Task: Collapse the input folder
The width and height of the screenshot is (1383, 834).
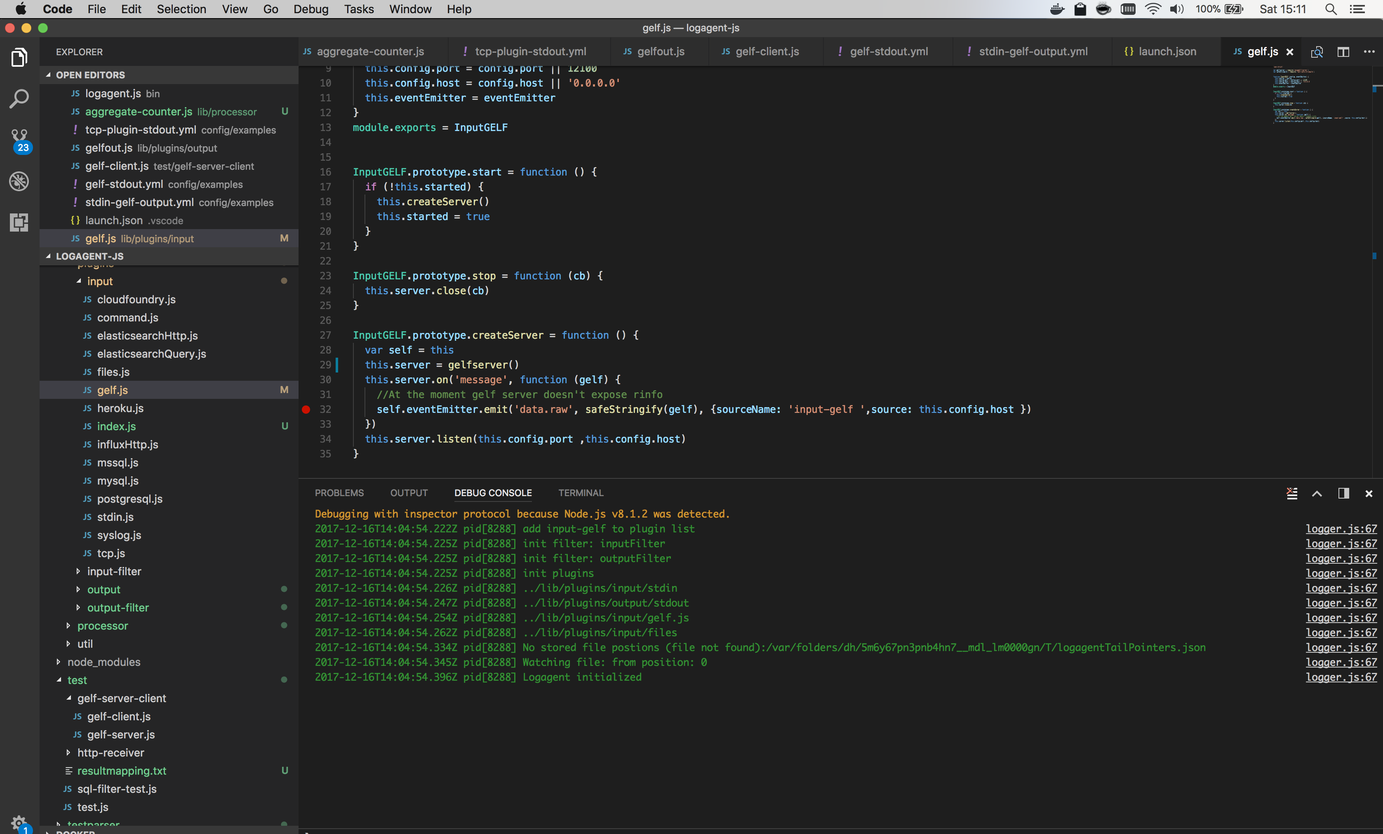Action: pyautogui.click(x=79, y=281)
